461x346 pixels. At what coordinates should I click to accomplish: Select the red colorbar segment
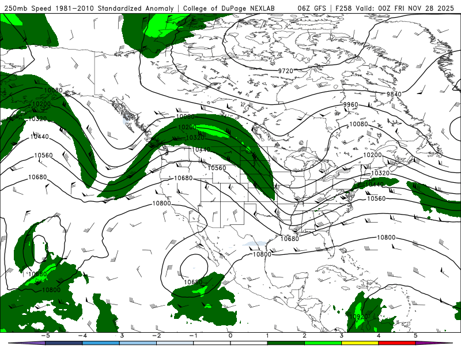[x=397, y=343]
